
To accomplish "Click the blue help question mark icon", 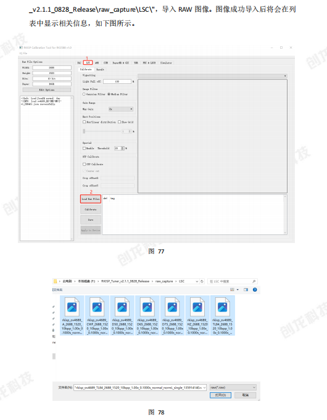I will 255,289.
